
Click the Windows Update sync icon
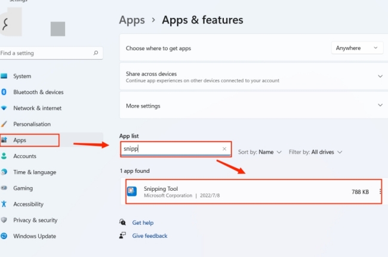(4, 236)
